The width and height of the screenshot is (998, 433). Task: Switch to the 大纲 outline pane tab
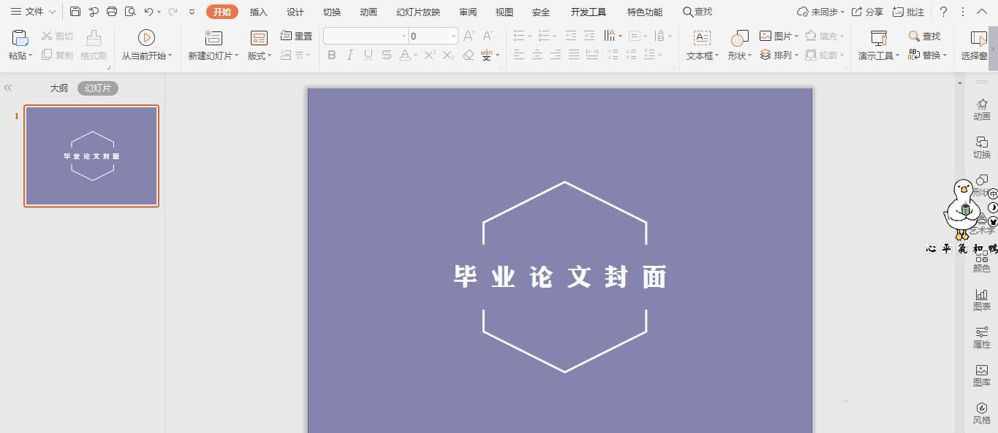[x=59, y=88]
